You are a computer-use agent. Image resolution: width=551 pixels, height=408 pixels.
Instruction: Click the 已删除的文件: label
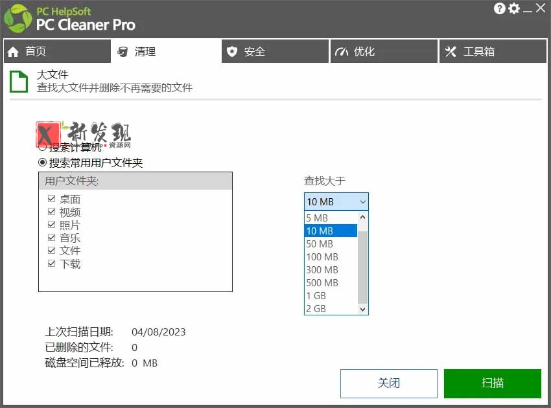click(x=79, y=347)
